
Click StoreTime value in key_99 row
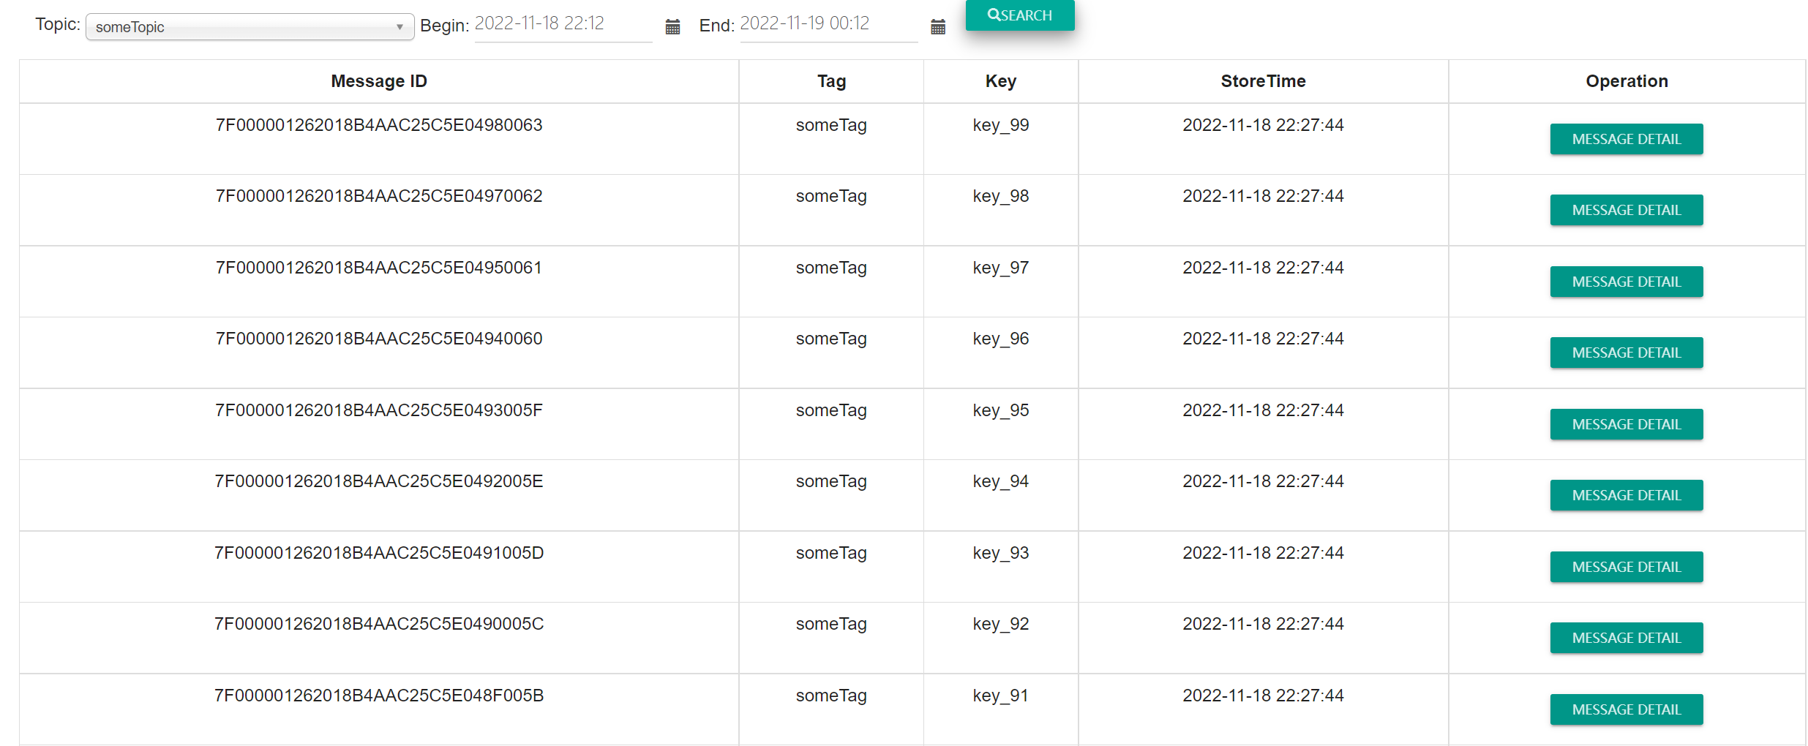tap(1263, 125)
